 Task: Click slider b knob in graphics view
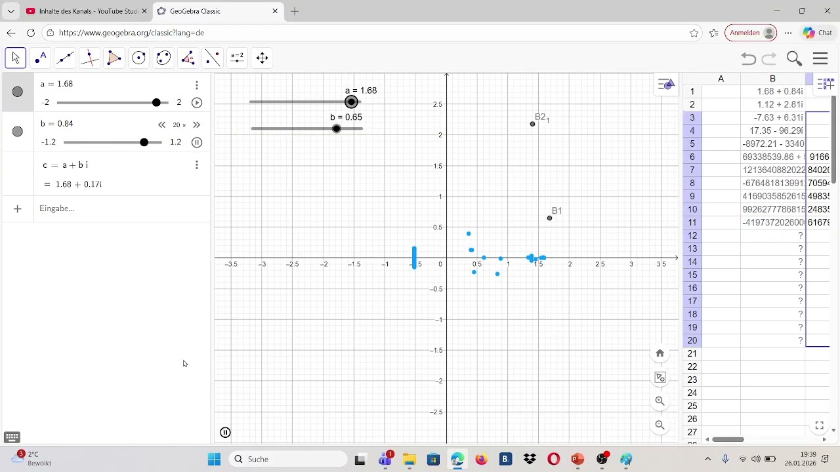pos(337,128)
